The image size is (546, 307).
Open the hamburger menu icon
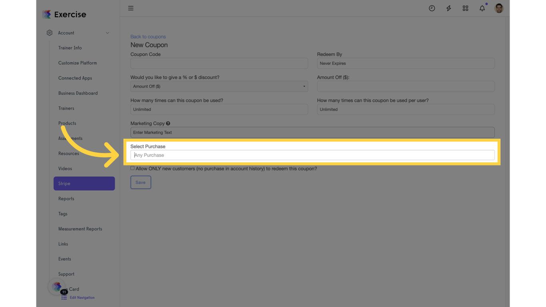click(131, 8)
